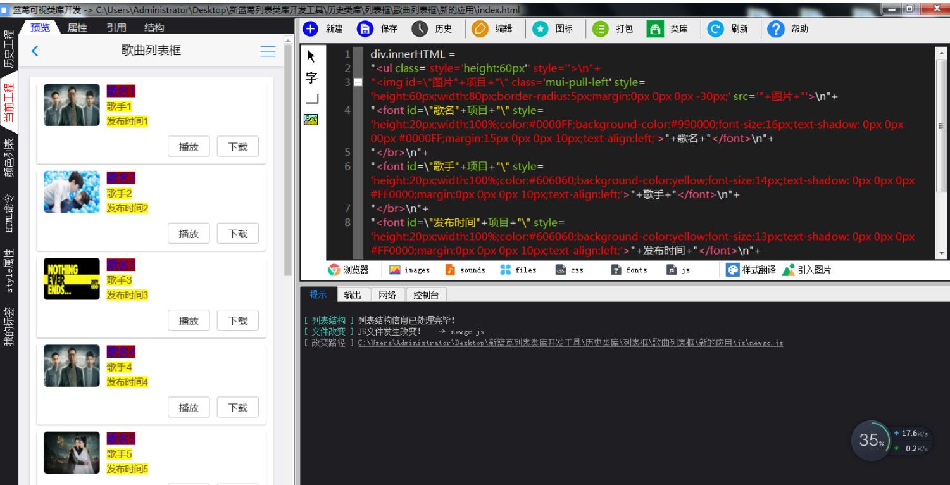Click the back chevron in preview header
The image size is (950, 485).
35,51
